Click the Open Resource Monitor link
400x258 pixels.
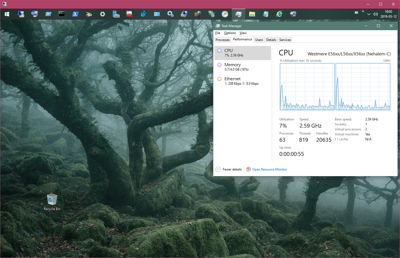tap(269, 169)
